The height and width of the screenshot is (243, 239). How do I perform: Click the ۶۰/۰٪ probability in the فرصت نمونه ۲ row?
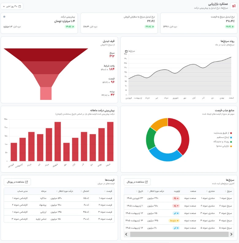click(86, 205)
